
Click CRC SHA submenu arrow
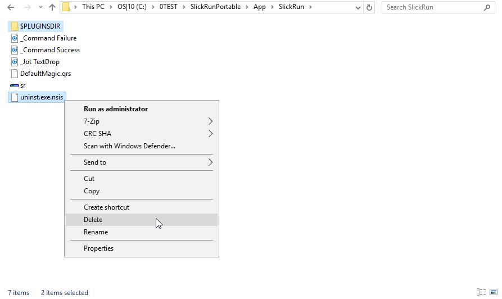(x=210, y=134)
